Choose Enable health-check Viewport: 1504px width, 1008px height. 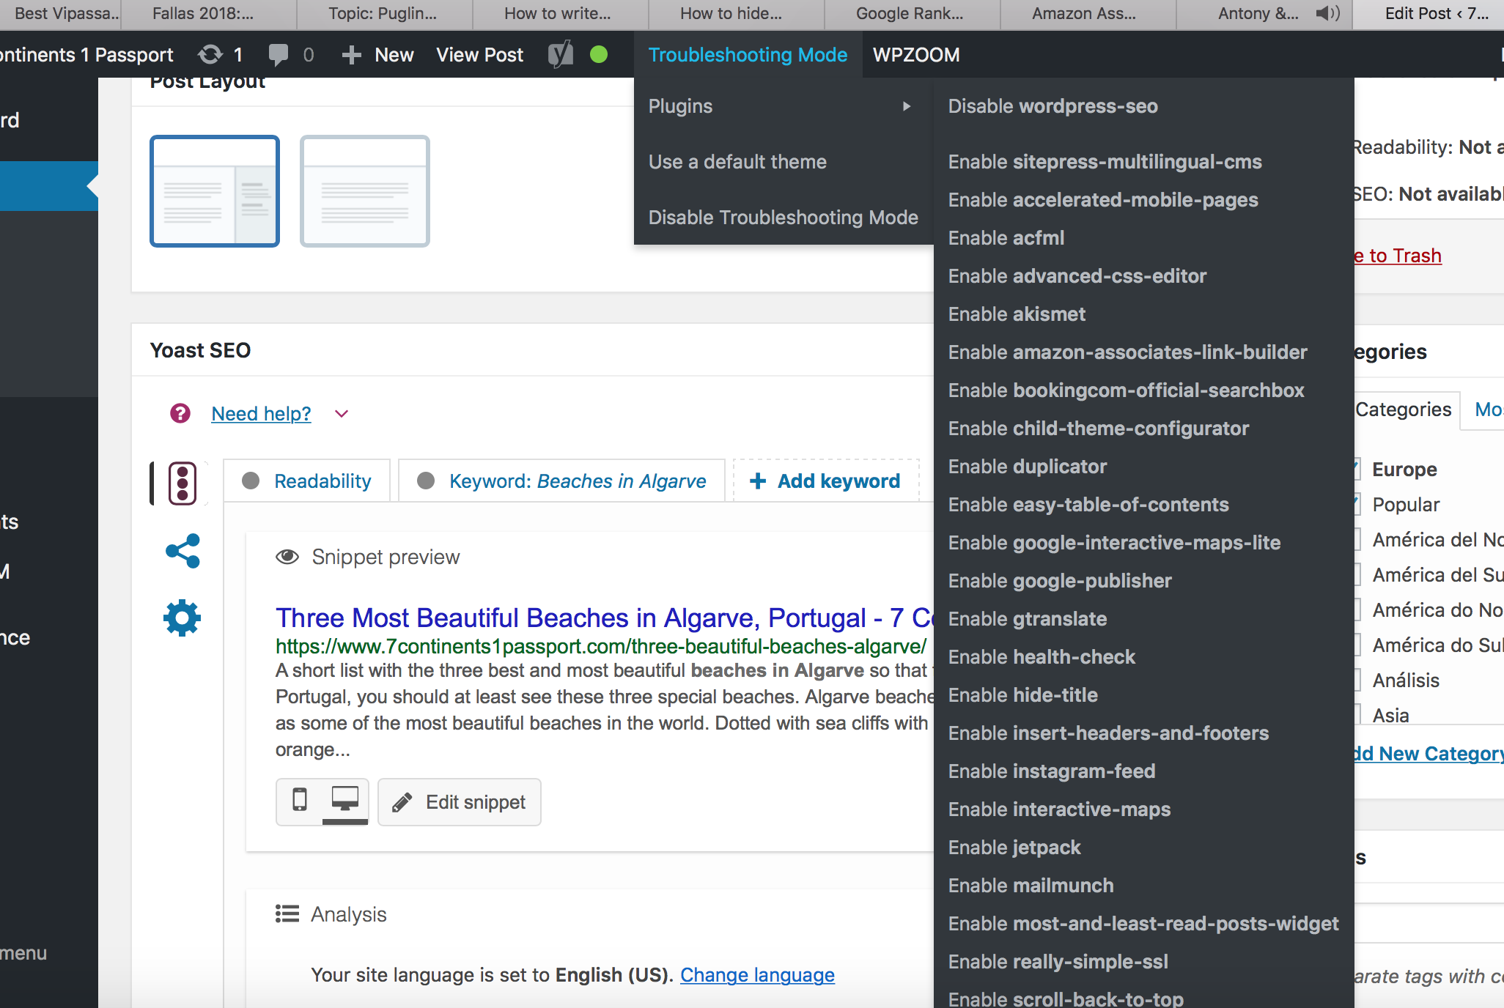(1042, 657)
